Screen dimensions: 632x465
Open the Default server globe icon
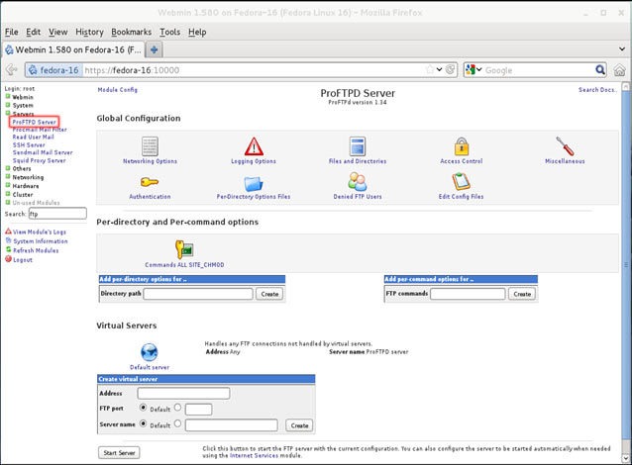(x=150, y=352)
